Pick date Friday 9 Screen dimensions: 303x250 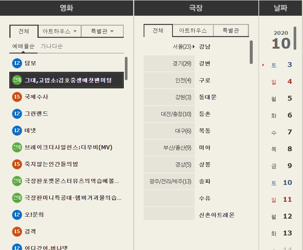282,166
